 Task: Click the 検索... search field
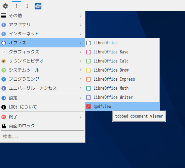(x=43, y=137)
